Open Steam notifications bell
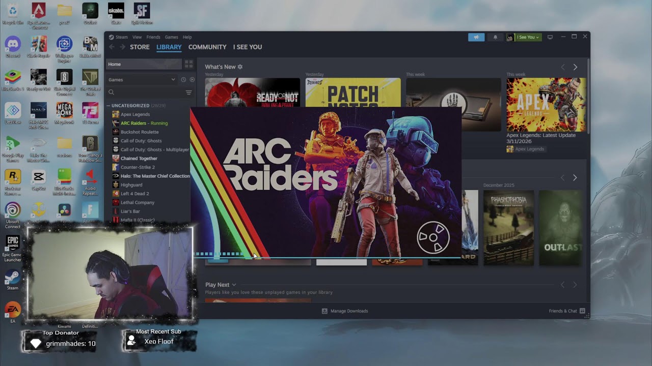The image size is (652, 366). [495, 37]
